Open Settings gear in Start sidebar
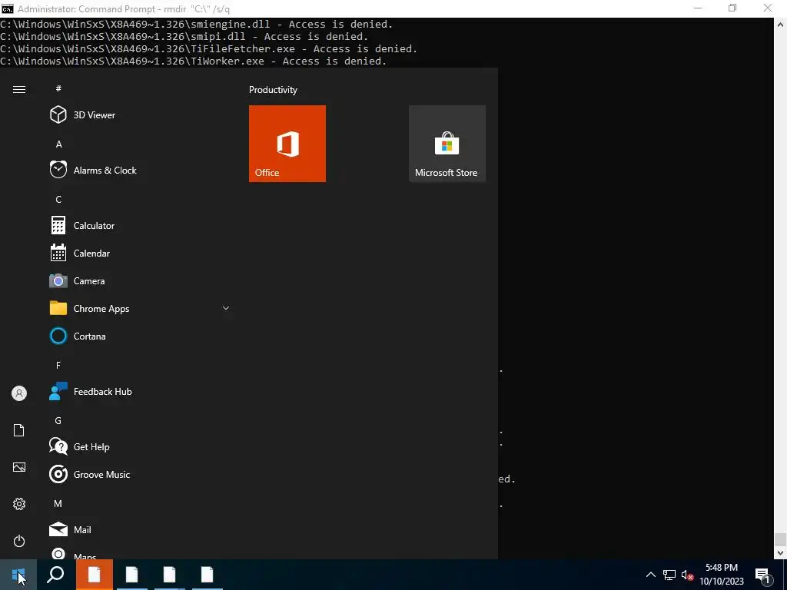The height and width of the screenshot is (590, 787). (x=19, y=504)
